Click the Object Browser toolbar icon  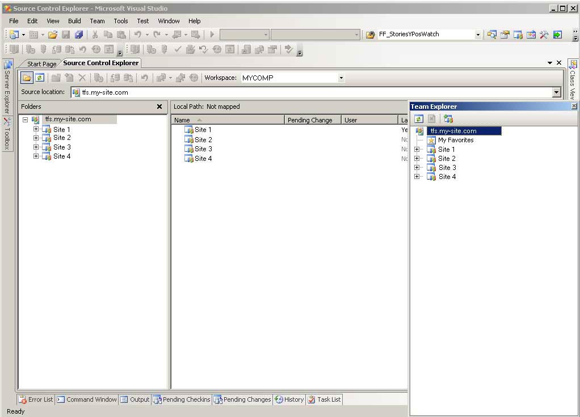pos(531,35)
